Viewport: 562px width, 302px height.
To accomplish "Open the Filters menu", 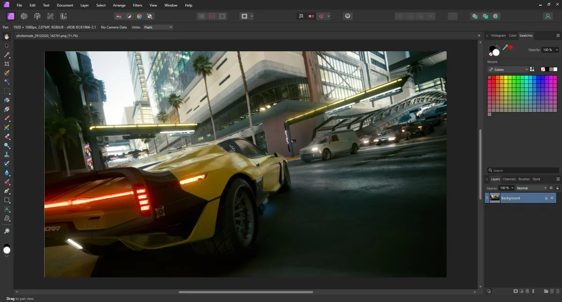I will (137, 5).
